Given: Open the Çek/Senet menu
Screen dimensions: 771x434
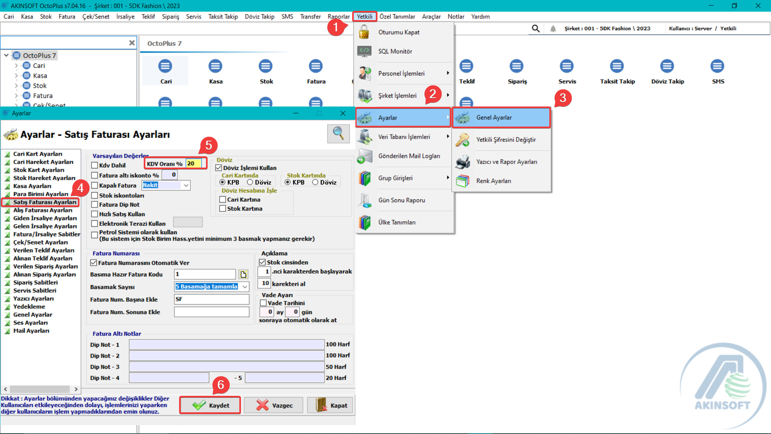Looking at the screenshot, I should click(96, 16).
